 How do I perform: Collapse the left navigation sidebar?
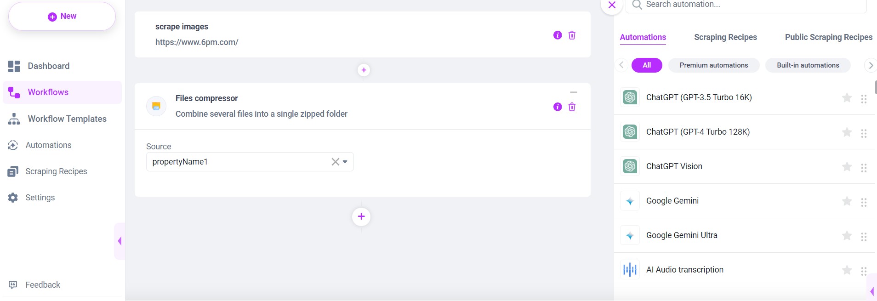119,240
